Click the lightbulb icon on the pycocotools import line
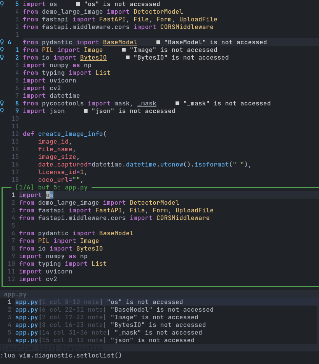This screenshot has width=319, height=364. pyautogui.click(x=2, y=103)
